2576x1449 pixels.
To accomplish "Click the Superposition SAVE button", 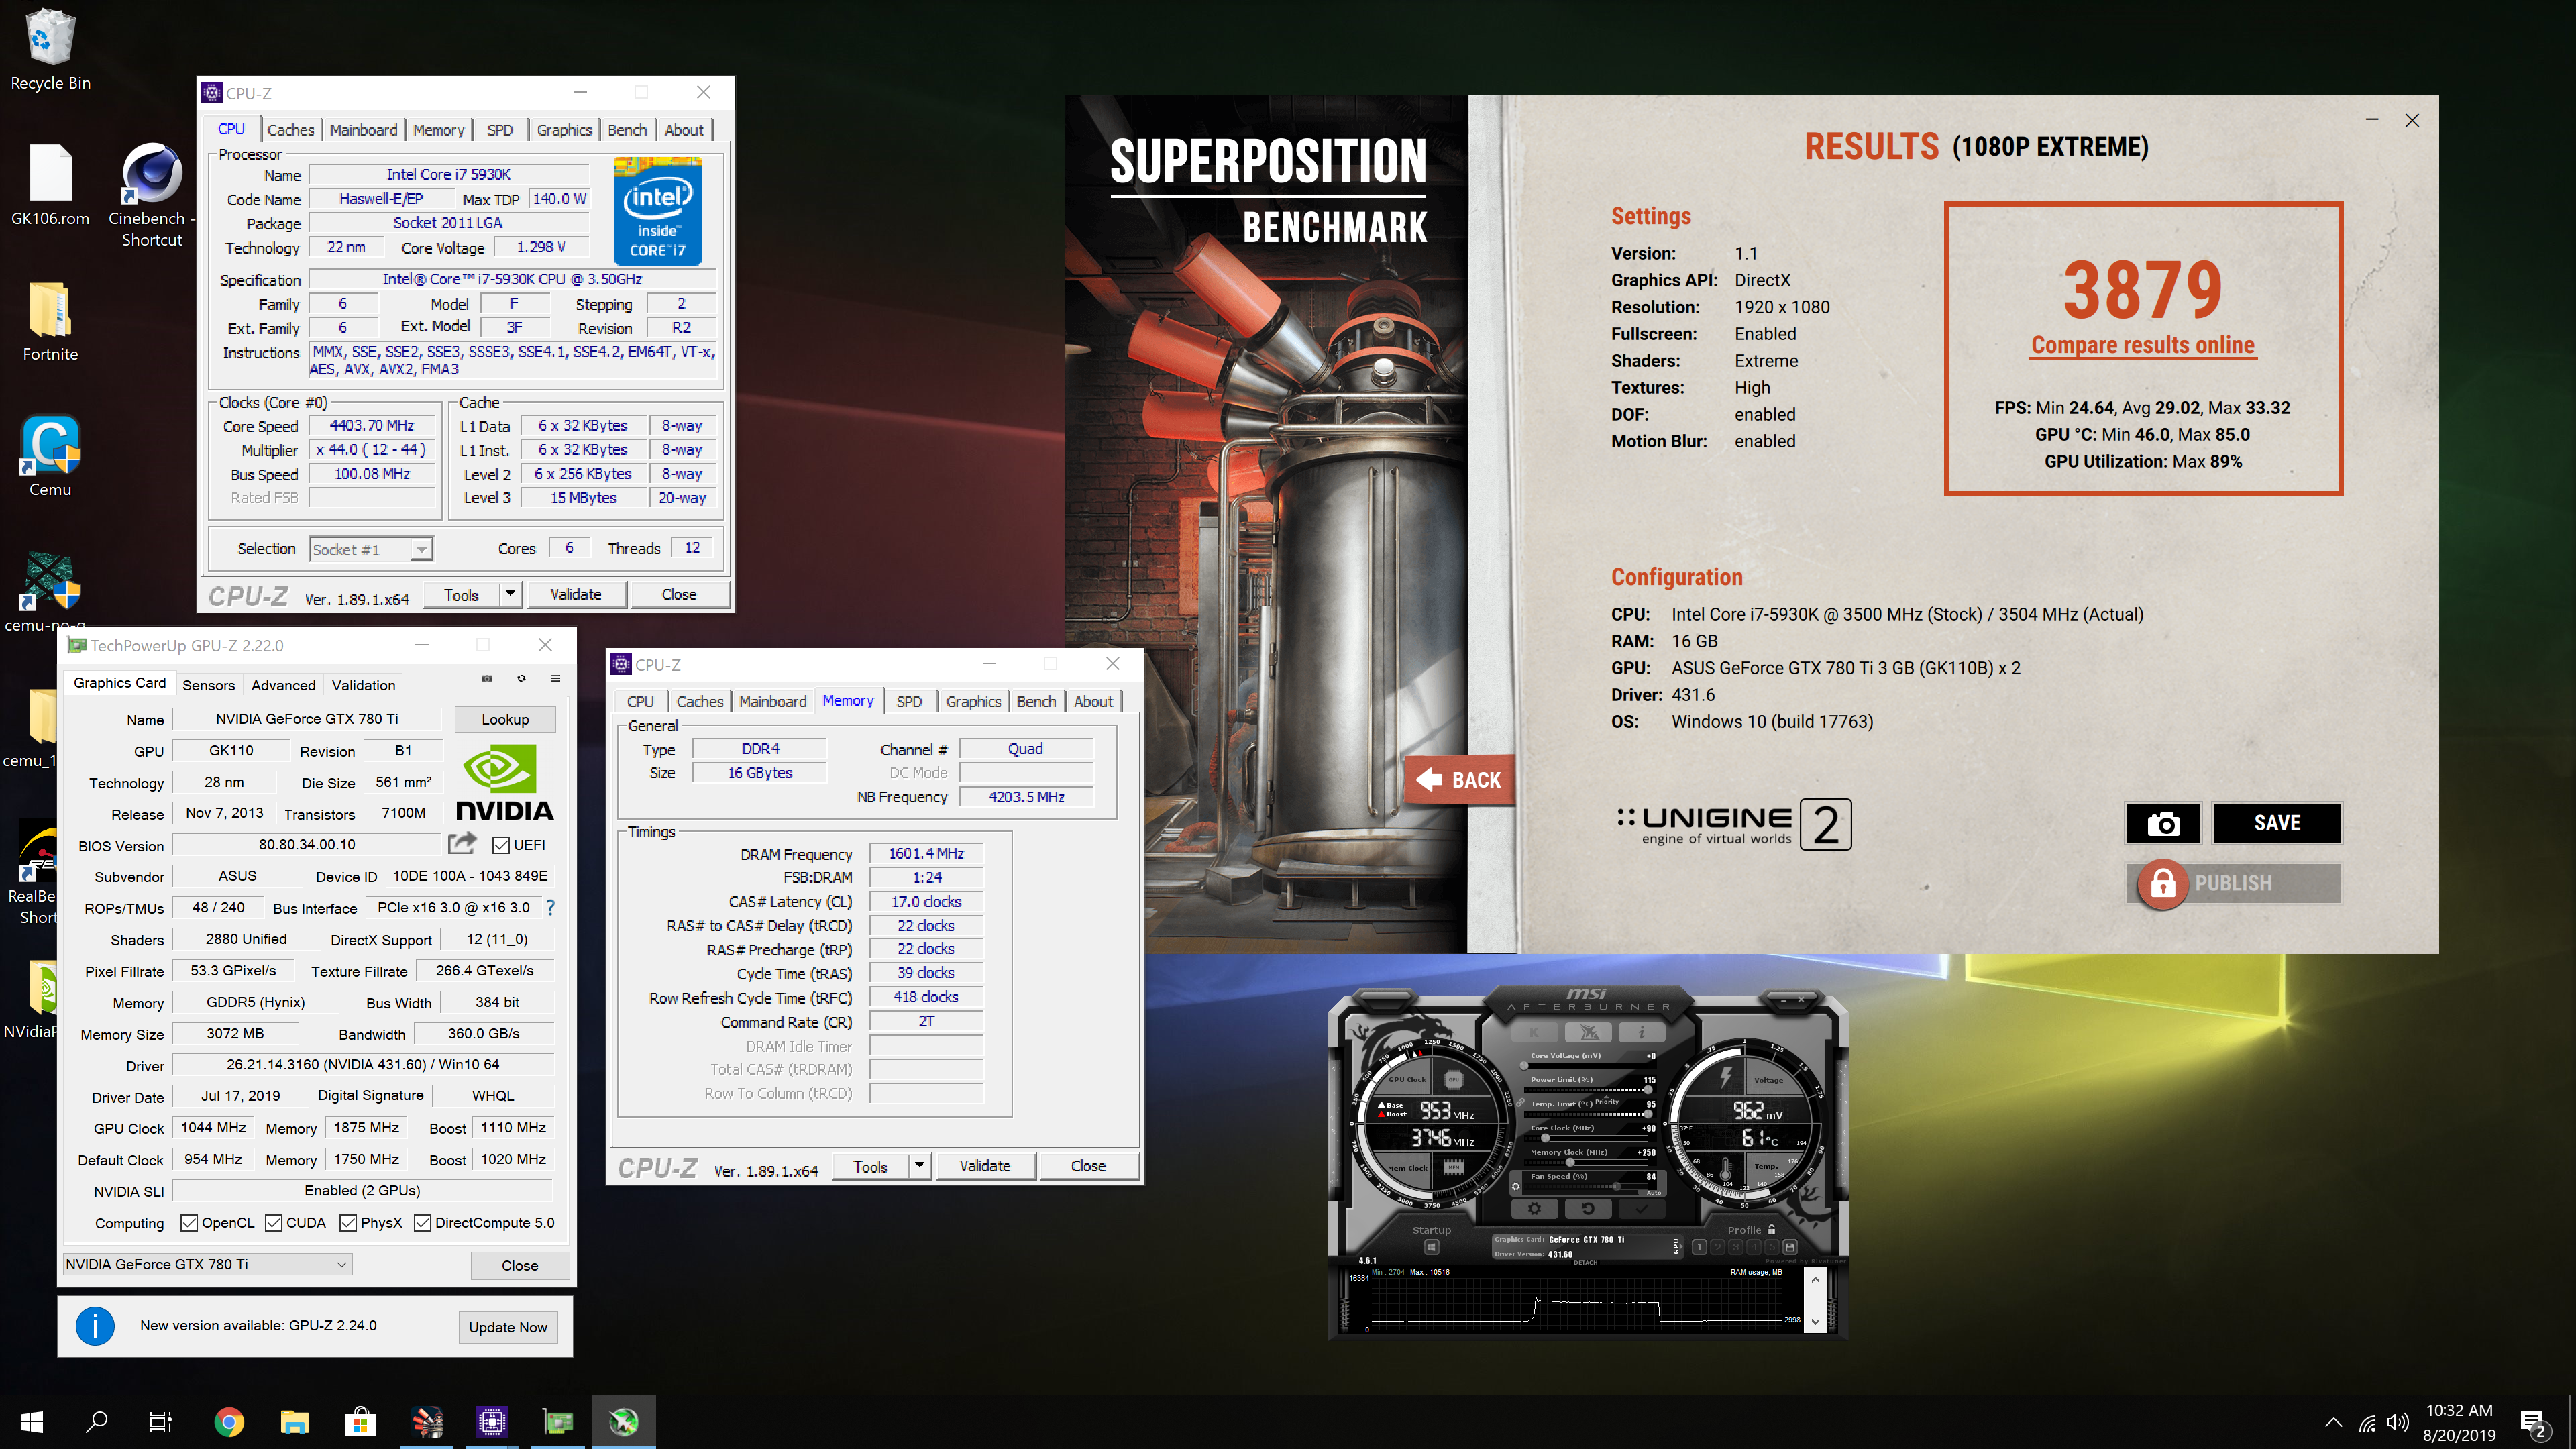I will point(2277,823).
